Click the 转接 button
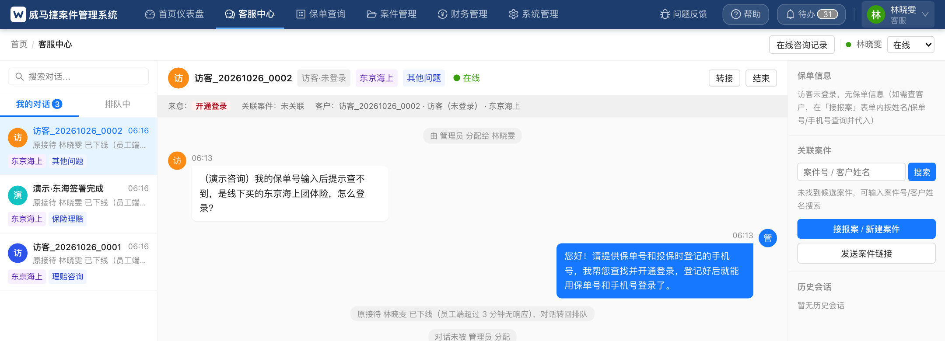945x341 pixels. click(x=724, y=78)
